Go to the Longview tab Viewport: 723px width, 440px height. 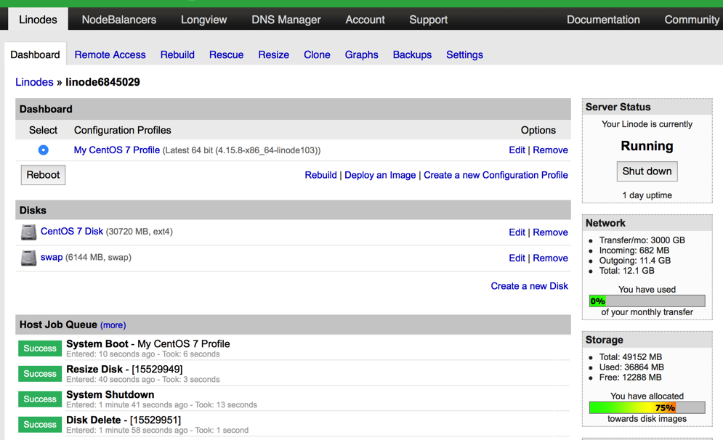[203, 20]
